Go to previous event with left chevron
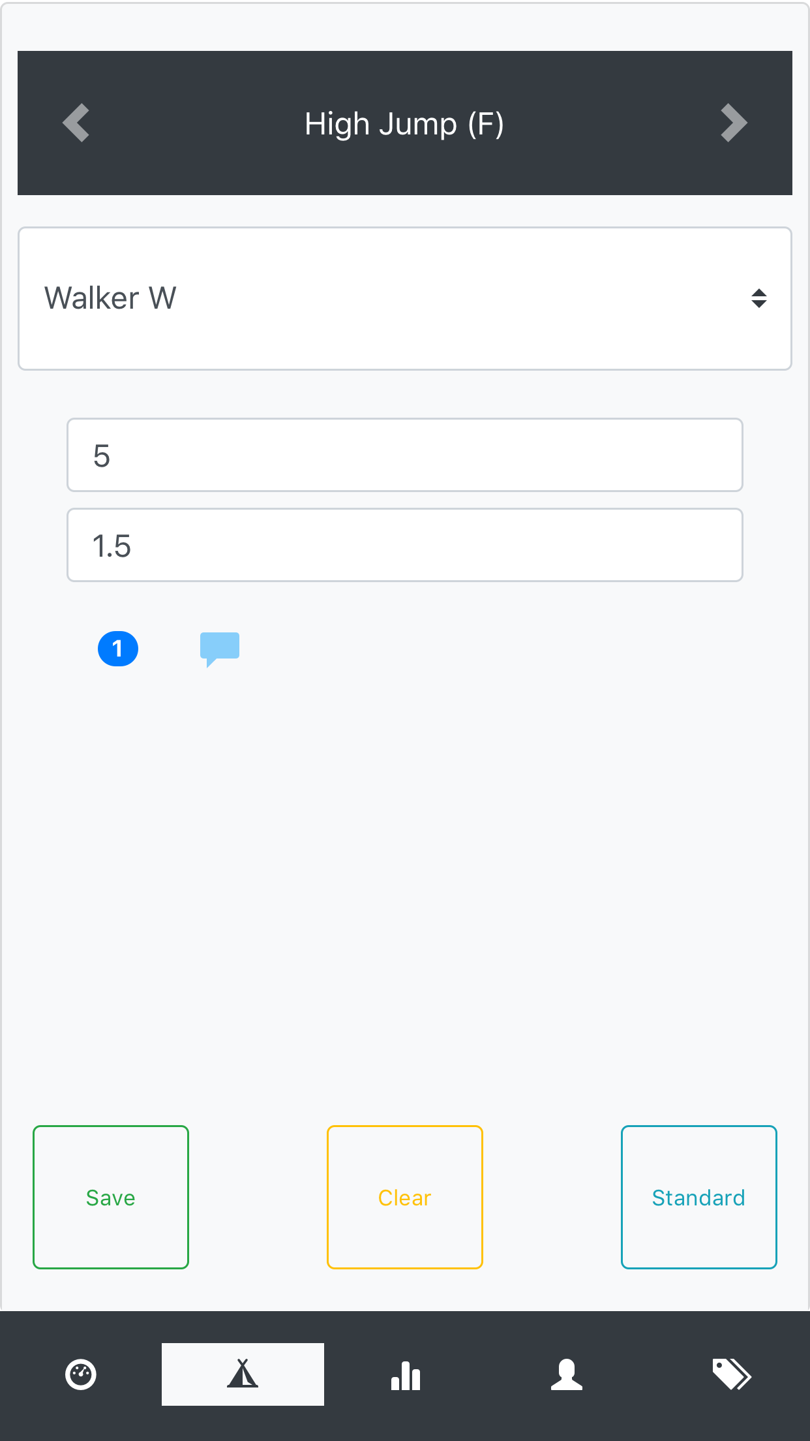 76,123
